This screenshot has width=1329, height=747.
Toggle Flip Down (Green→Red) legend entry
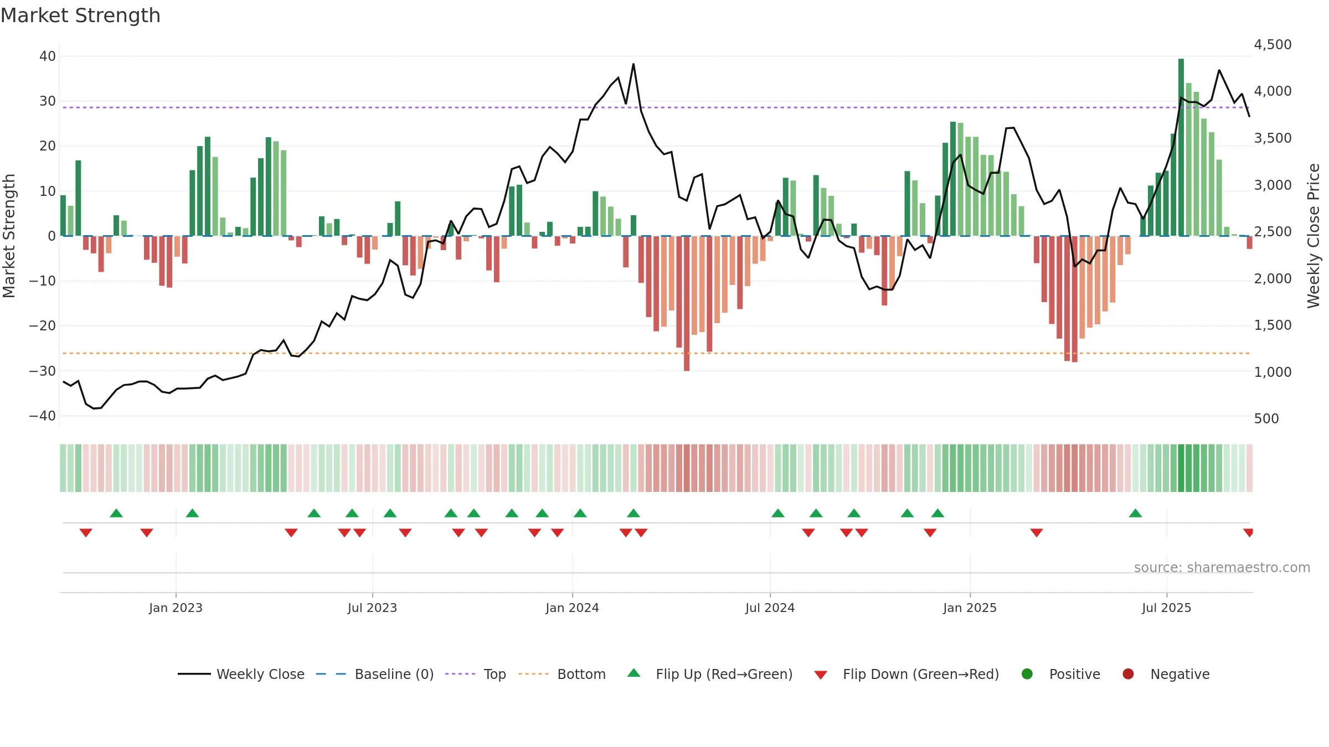tap(906, 674)
